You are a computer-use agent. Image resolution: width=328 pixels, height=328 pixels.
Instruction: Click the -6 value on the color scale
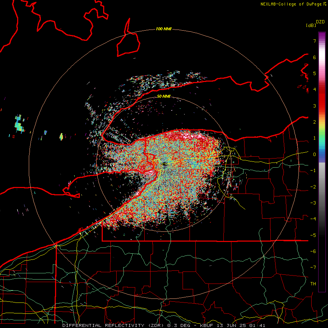tap(313, 251)
